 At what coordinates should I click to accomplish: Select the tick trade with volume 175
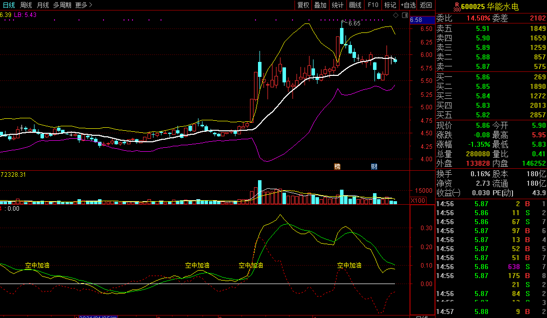click(x=491, y=276)
